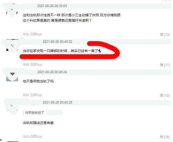Click 来自 豆瓣App under the last comment
This screenshot has width=173, height=142.
point(32,136)
